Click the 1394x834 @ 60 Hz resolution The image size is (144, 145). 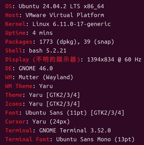114,59
